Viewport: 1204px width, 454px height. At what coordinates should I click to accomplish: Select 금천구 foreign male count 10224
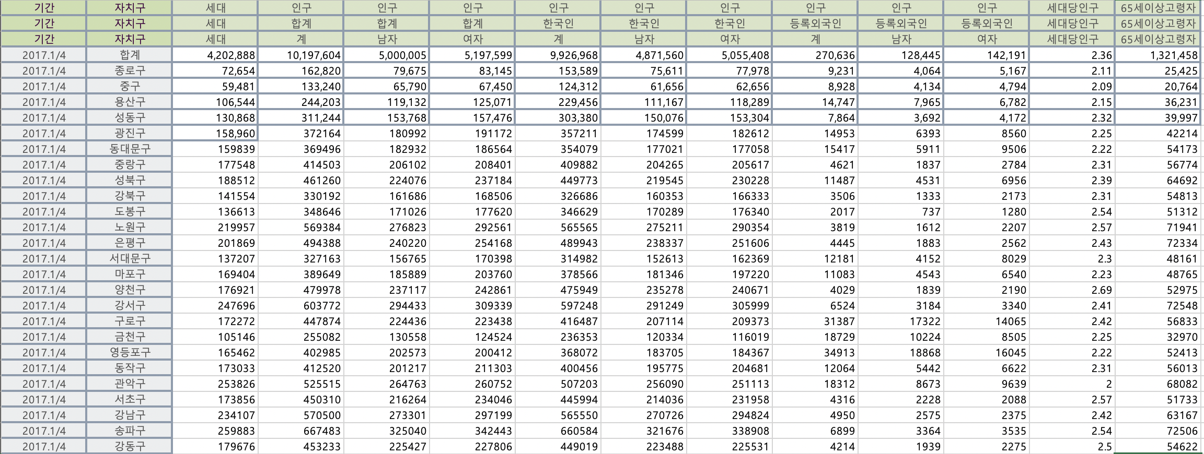point(900,337)
